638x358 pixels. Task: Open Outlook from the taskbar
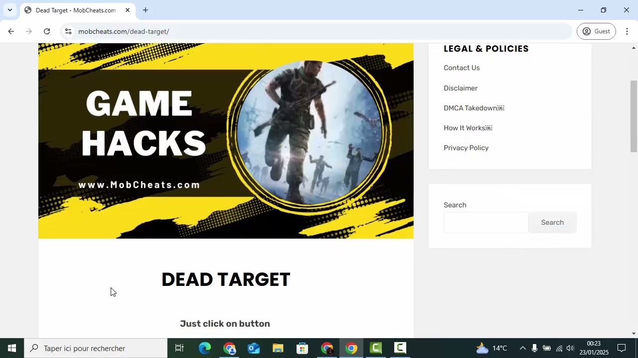254,348
